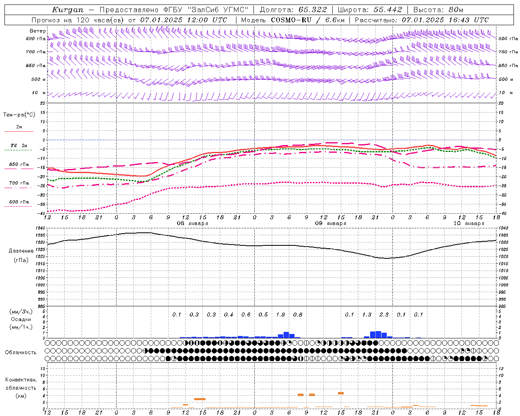Image resolution: width=520 pixels, height=416 pixels.
Task: Click the "Тем-ра(°C)" temperature panel label
Action: tap(19, 115)
